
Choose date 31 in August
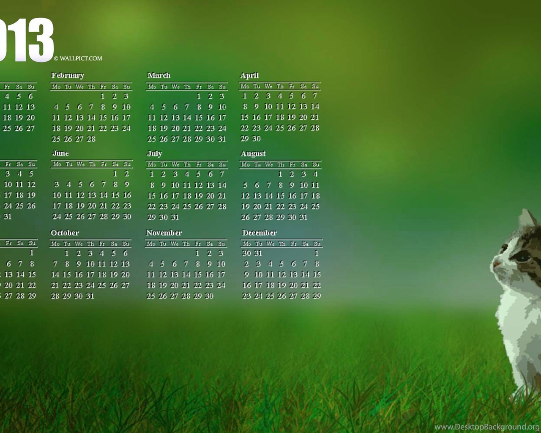coord(303,217)
